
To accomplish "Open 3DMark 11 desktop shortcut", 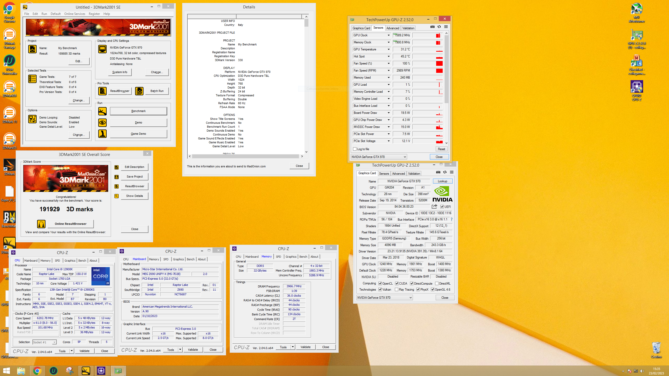I will tap(9, 115).
